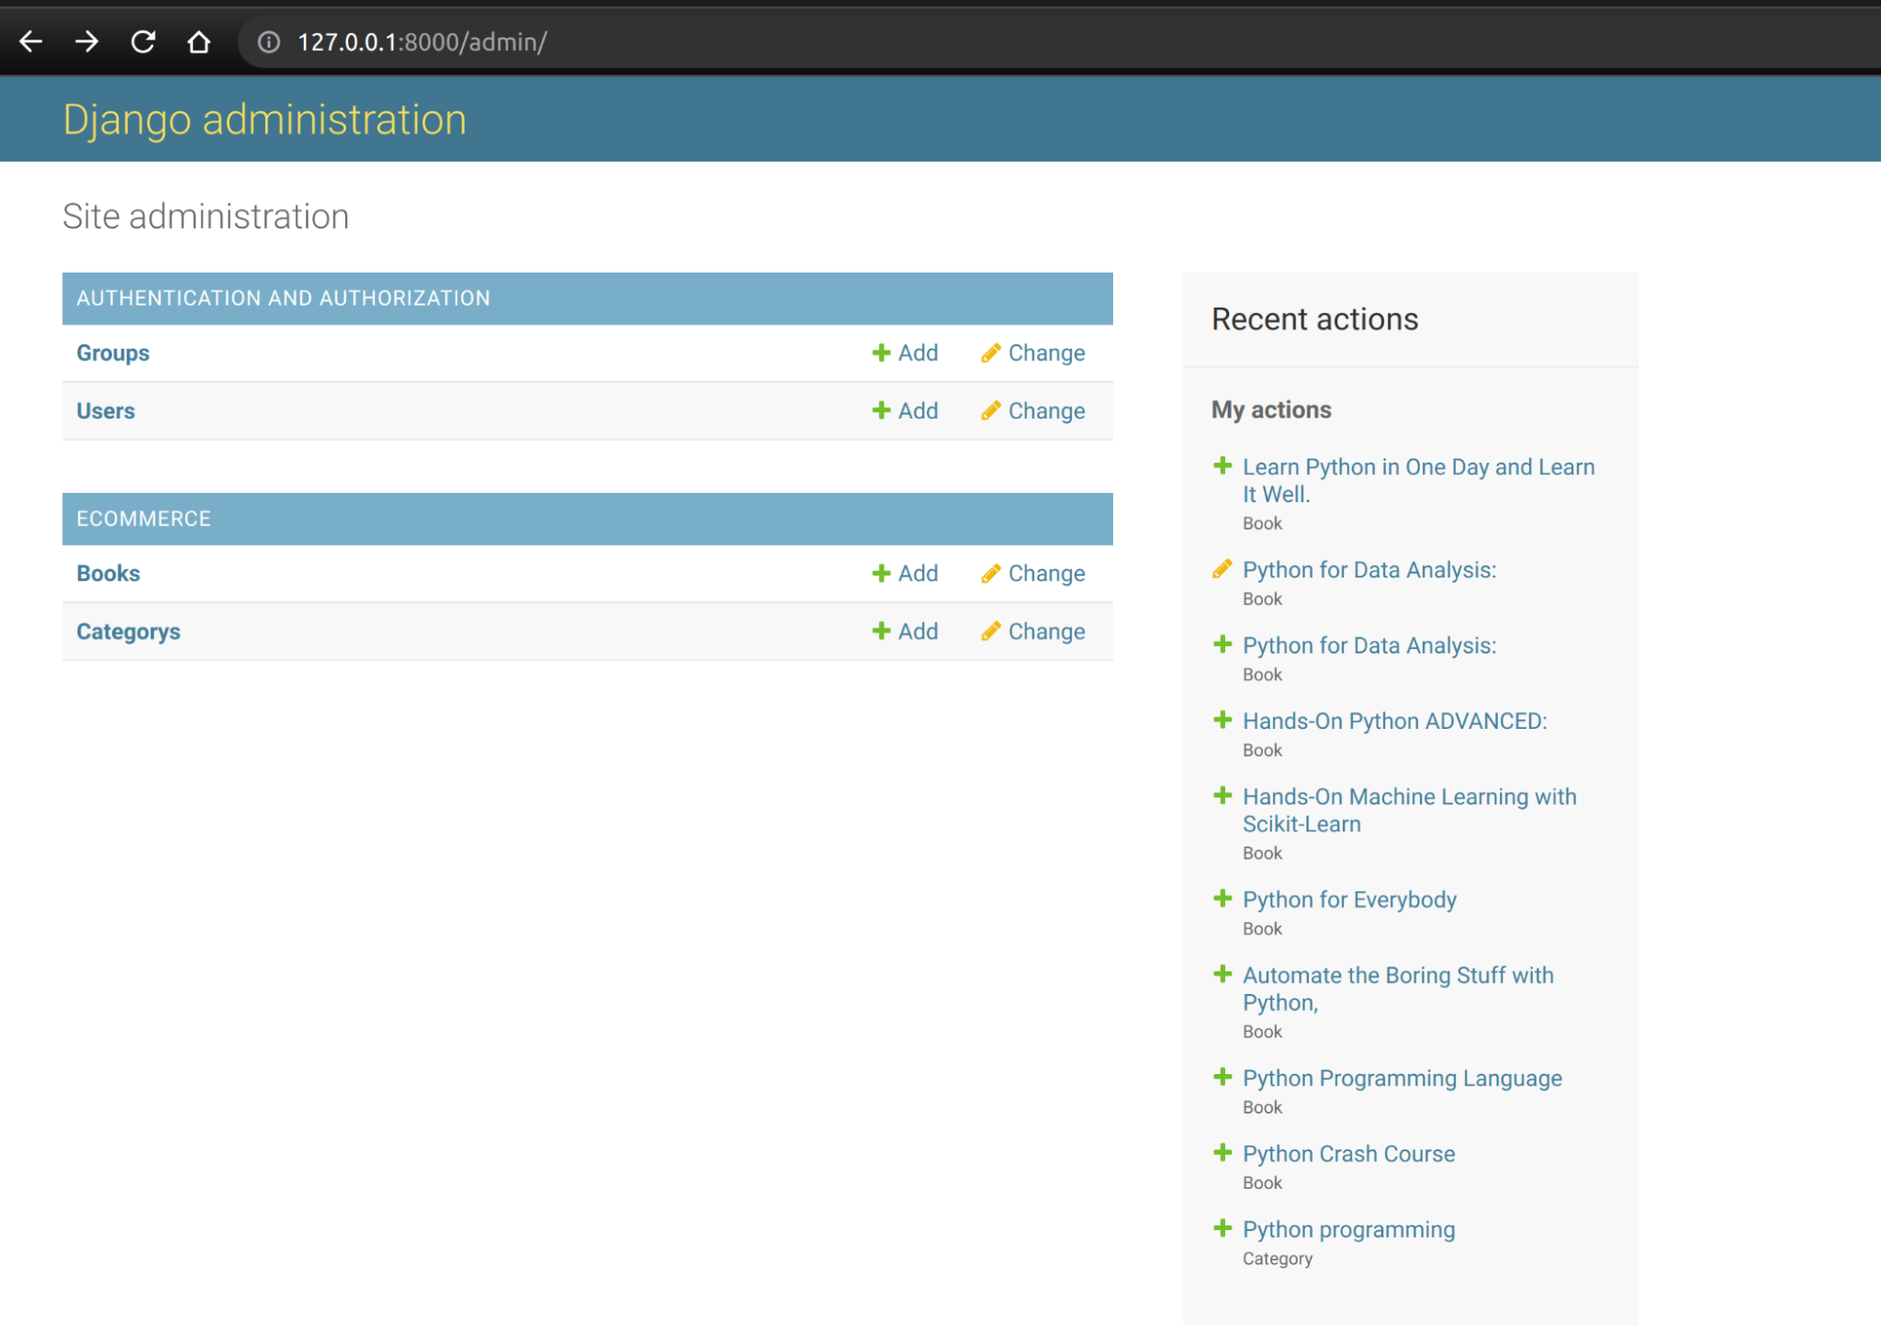The width and height of the screenshot is (1881, 1327).
Task: Open the Categorys model list
Action: (128, 631)
